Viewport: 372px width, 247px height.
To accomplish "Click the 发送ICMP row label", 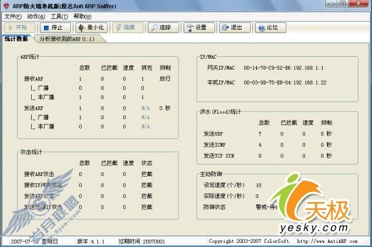I will [x=214, y=145].
